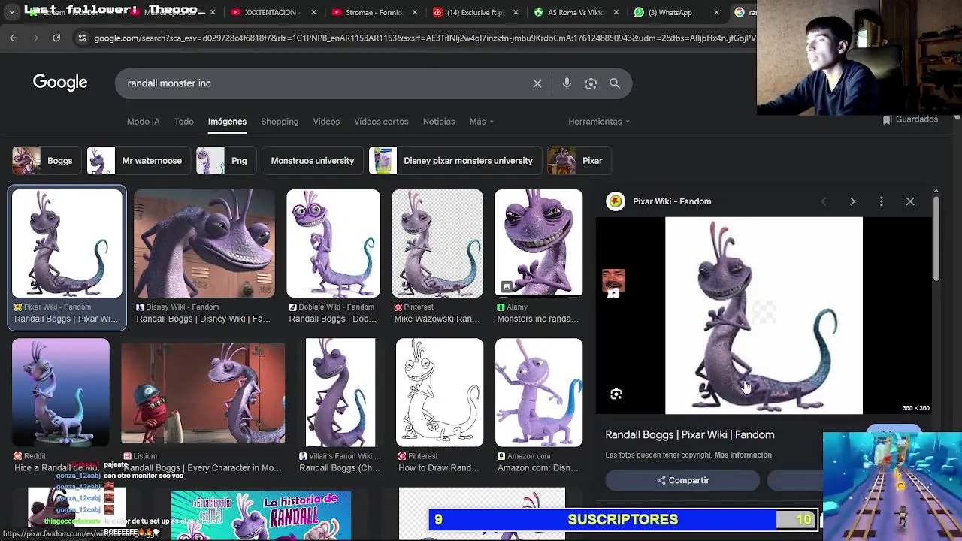The width and height of the screenshot is (962, 541).
Task: Click the preview panel vertical scrollbar
Action: coord(936,240)
